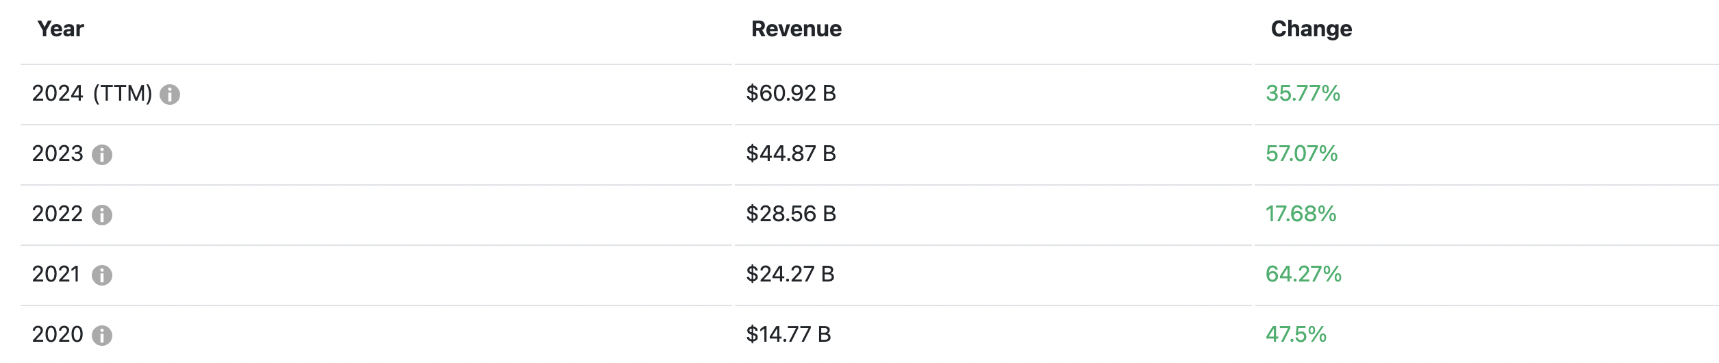Click the info icon next to 2022
Viewport: 1719px width, 363px height.
click(102, 215)
